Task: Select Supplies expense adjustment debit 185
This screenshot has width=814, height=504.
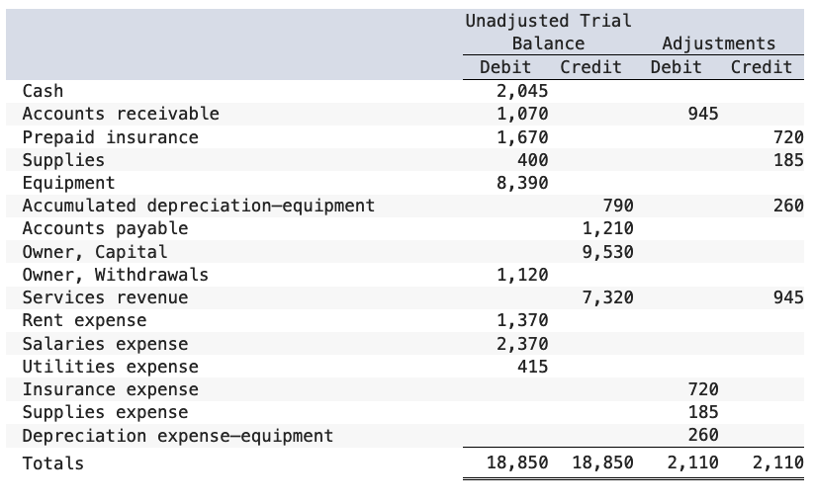Action: tap(703, 412)
